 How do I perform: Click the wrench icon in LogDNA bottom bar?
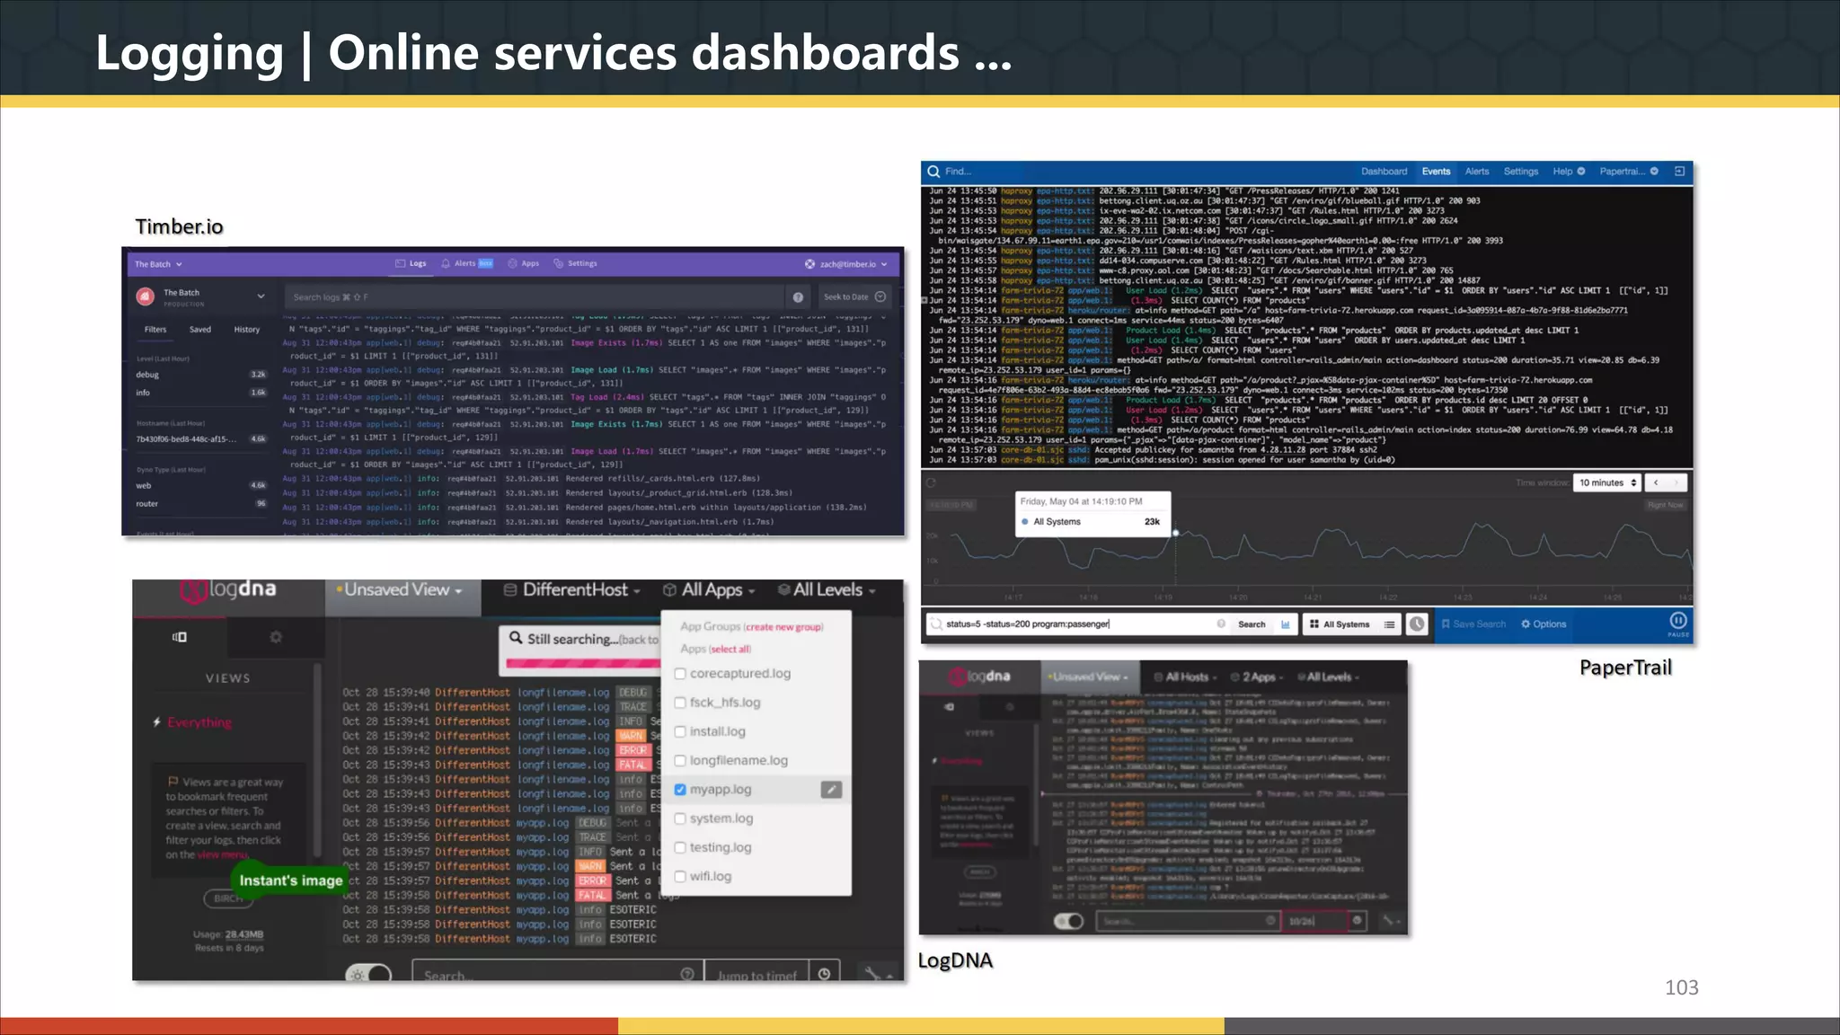click(871, 974)
